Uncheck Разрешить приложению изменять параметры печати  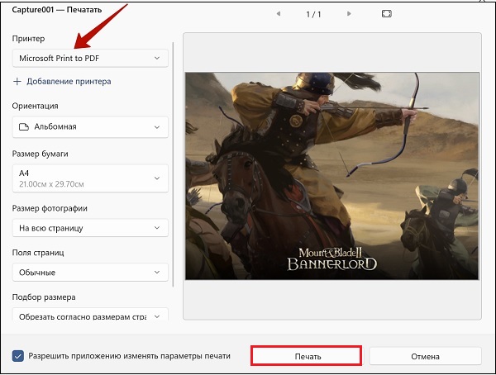pos(18,356)
